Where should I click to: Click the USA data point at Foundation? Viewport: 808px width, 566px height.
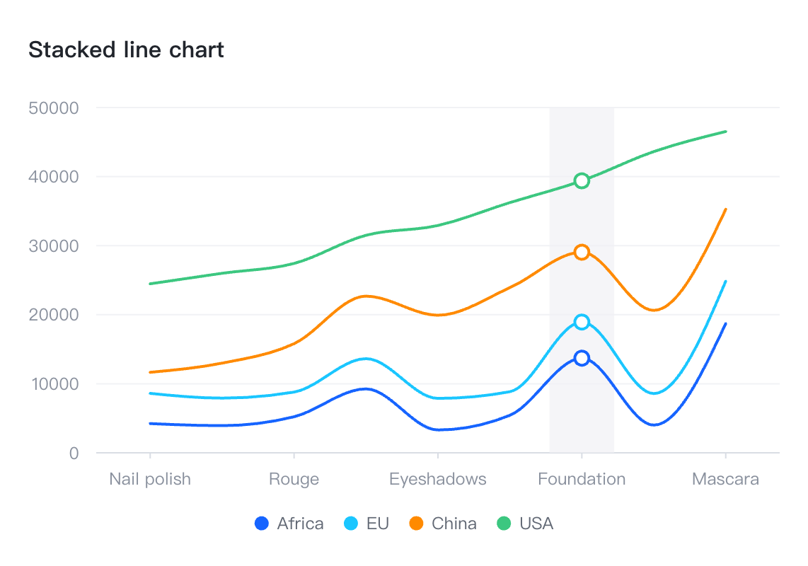click(x=582, y=180)
